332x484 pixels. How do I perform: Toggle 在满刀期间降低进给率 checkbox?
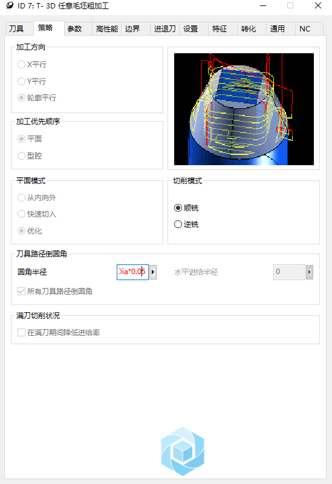point(21,332)
